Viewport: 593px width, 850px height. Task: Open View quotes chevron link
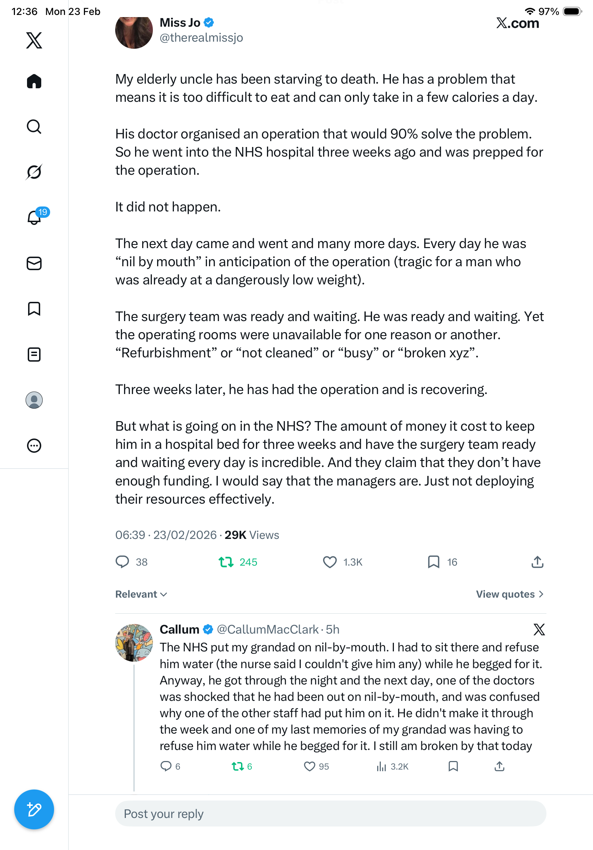click(509, 594)
